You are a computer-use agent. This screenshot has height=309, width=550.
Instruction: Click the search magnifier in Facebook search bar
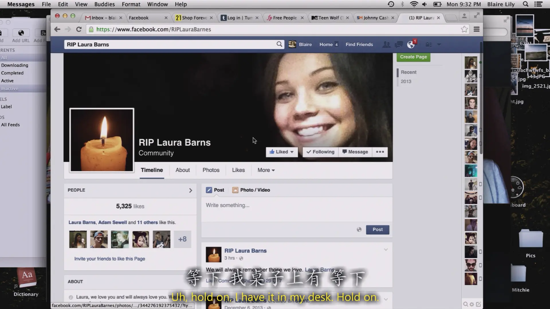point(279,44)
